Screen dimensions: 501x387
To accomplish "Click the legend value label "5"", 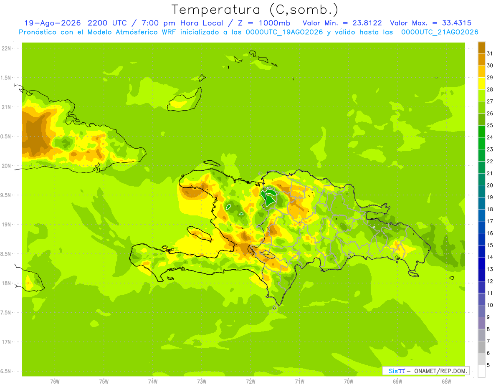I will (489, 365).
